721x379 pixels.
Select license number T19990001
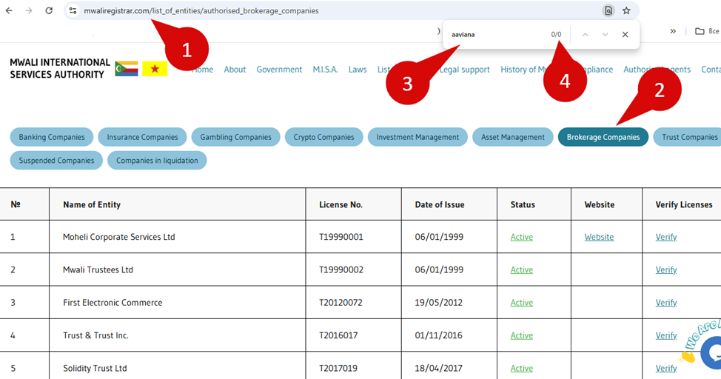click(341, 237)
